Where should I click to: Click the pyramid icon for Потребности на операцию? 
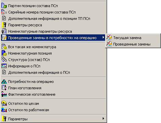click(x=4, y=82)
